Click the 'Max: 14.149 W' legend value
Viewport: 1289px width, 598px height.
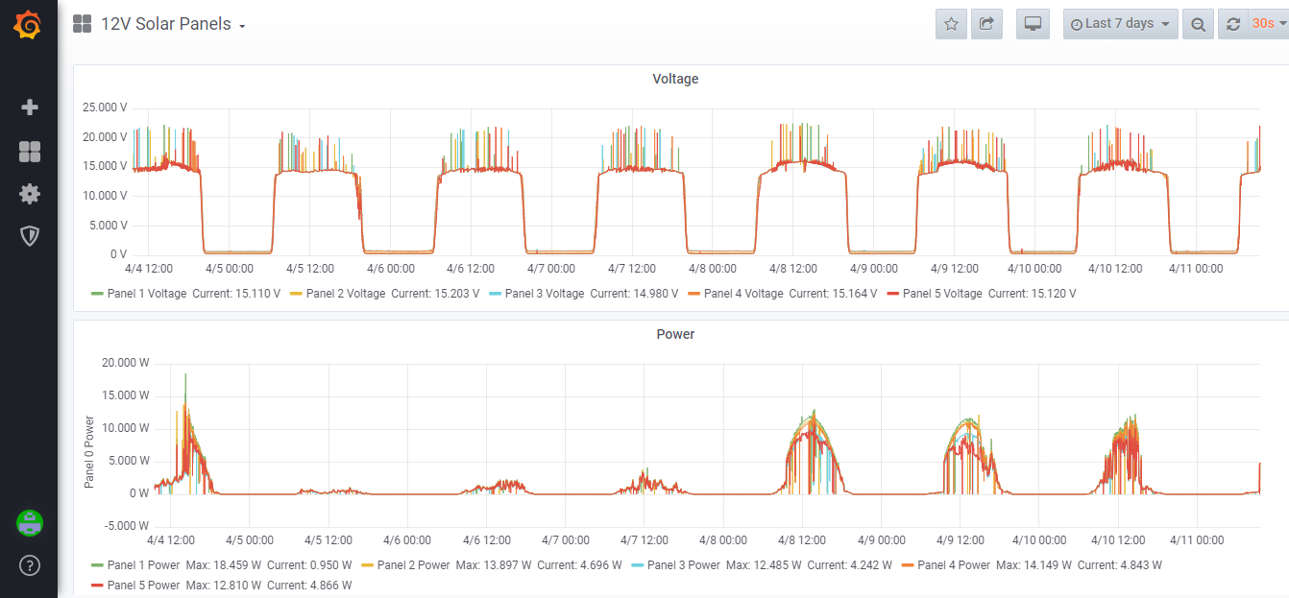pyautogui.click(x=1033, y=565)
